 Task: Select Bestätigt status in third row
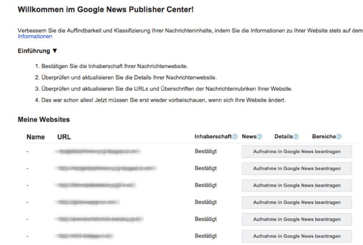click(x=205, y=185)
